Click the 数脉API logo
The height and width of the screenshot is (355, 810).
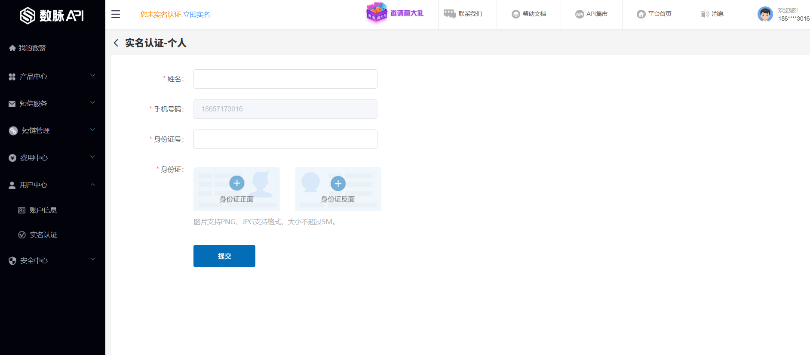52,15
